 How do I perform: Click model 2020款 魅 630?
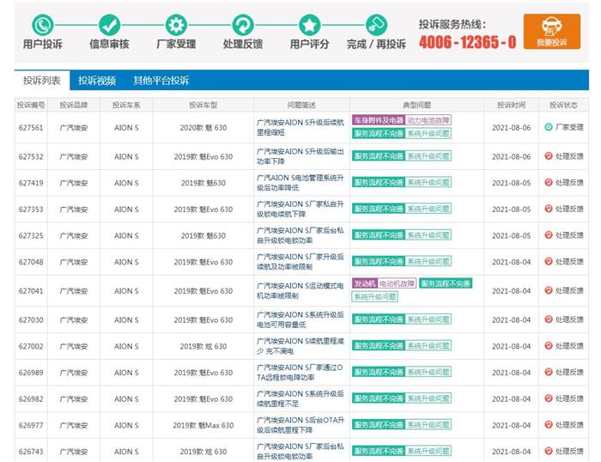203,128
